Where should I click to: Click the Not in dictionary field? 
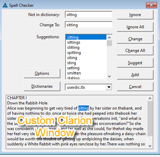[x=88, y=15]
